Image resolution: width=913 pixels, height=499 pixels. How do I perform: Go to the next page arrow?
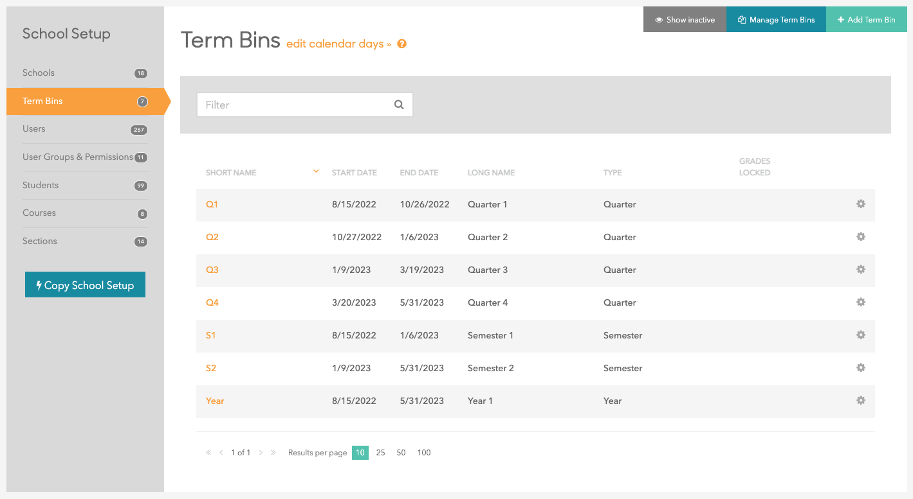tap(261, 452)
